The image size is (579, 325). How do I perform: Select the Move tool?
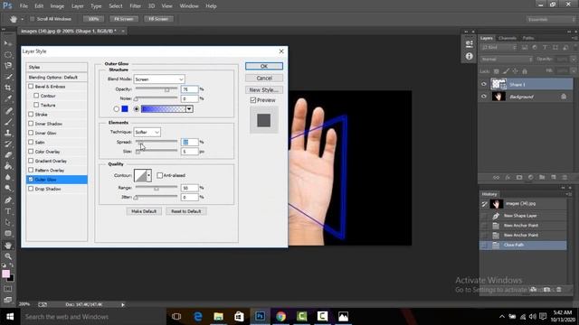tap(8, 43)
